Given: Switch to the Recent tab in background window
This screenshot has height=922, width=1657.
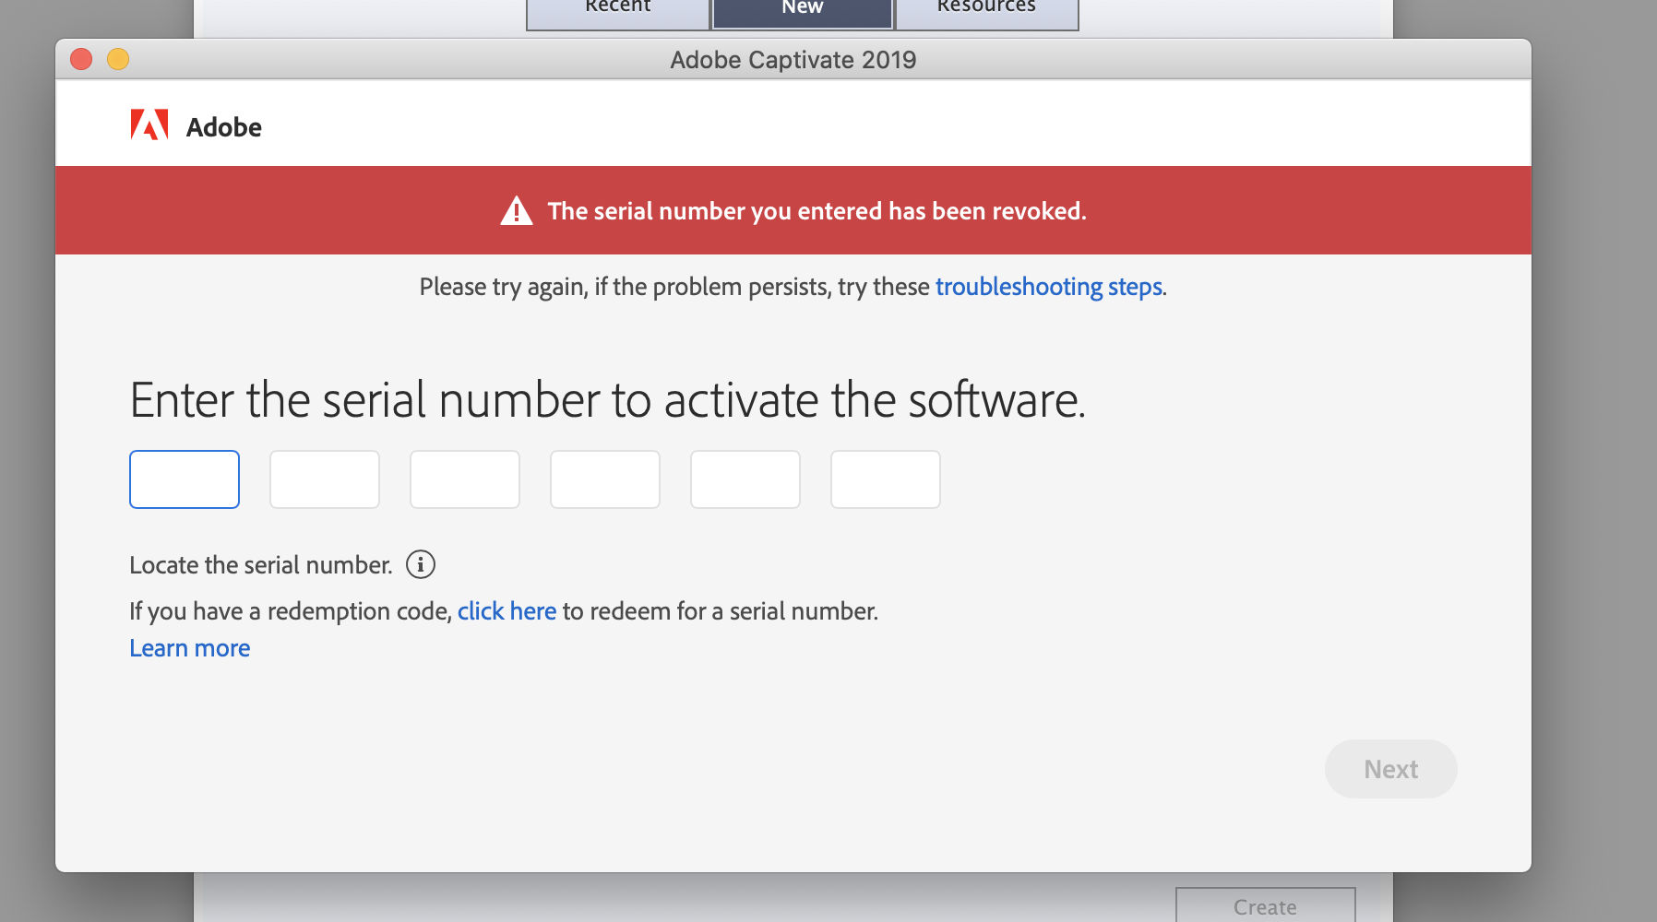Looking at the screenshot, I should click(618, 13).
